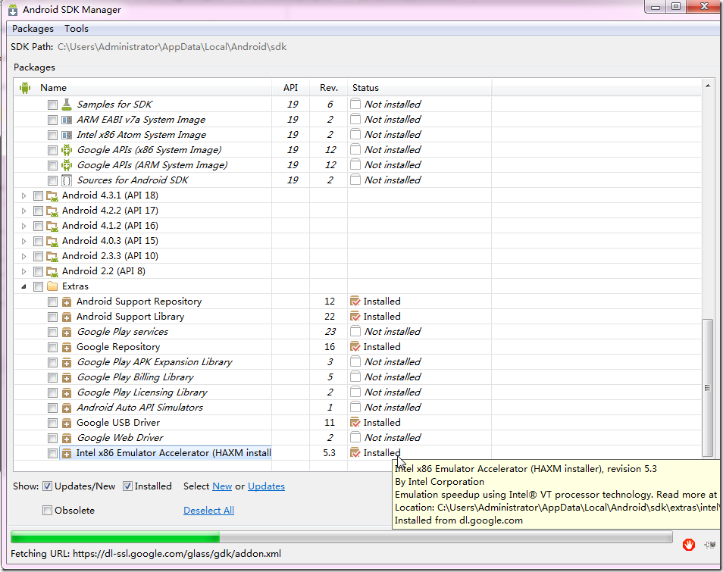This screenshot has width=723, height=572.
Task: Click the folder icon of Android 4.3.1 (API 18)
Action: click(x=52, y=195)
